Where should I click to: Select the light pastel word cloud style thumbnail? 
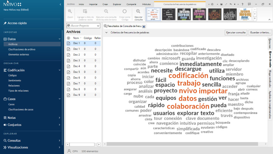pos(153,15)
